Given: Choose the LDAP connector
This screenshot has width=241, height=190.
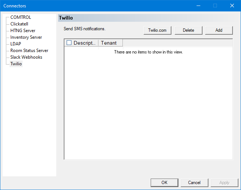Looking at the screenshot, I should [x=16, y=44].
